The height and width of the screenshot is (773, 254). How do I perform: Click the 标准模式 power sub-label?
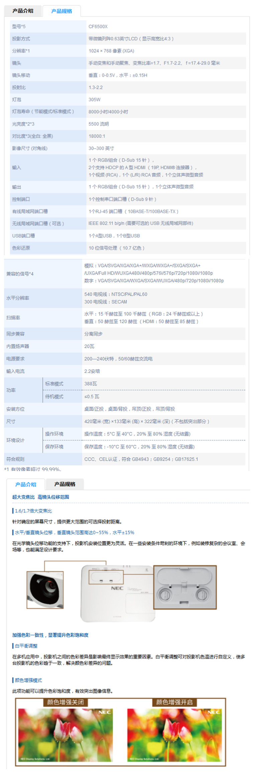coord(54,384)
